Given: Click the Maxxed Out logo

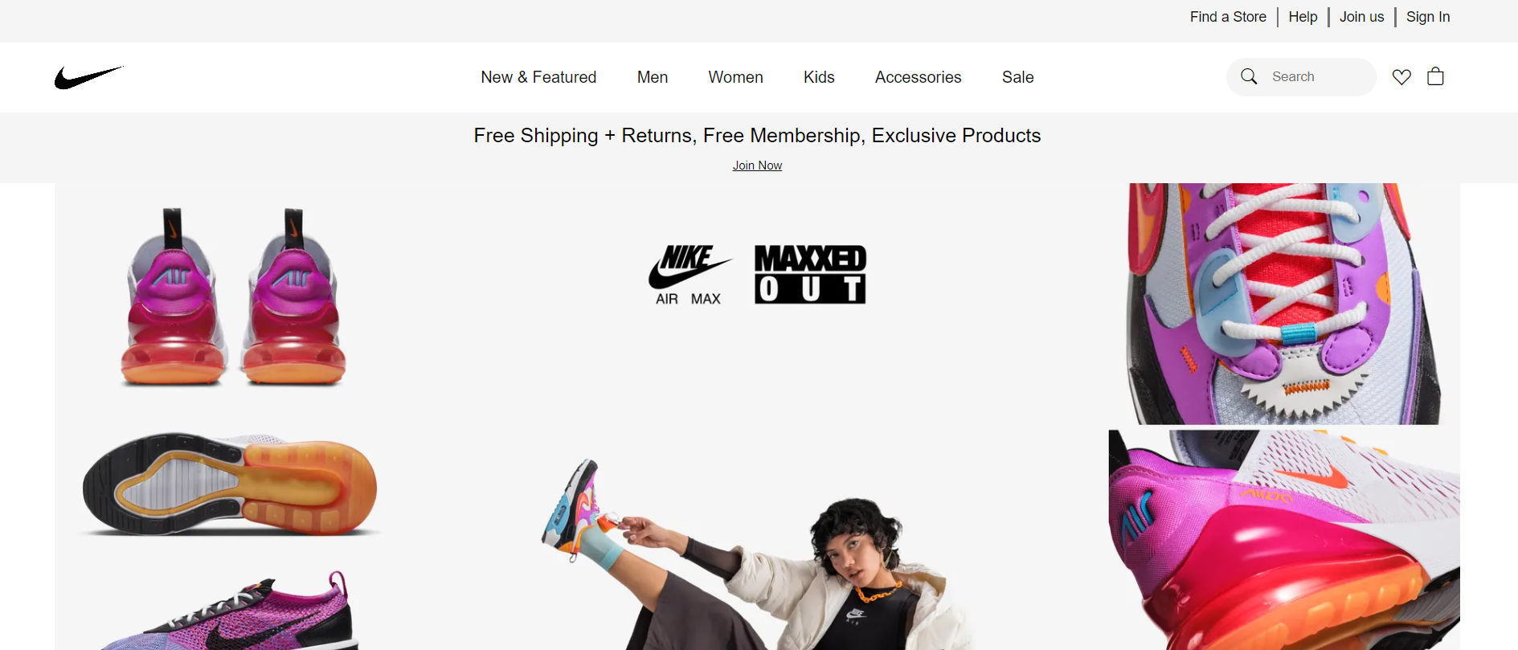Looking at the screenshot, I should 810,275.
